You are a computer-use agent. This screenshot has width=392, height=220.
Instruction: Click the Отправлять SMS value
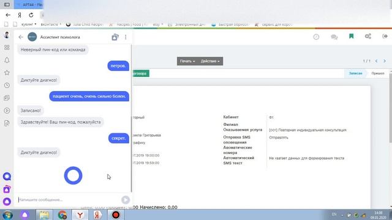pos(279,137)
